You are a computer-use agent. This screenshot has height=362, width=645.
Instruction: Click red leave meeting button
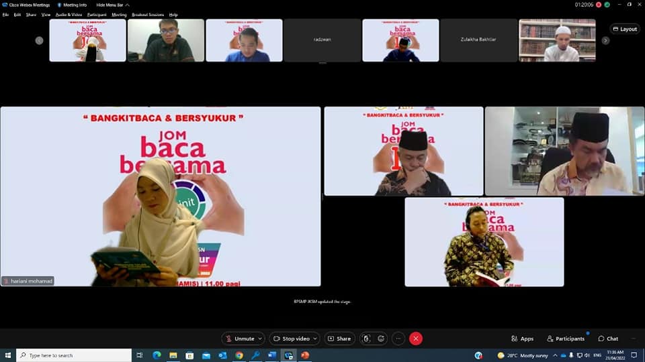415,339
